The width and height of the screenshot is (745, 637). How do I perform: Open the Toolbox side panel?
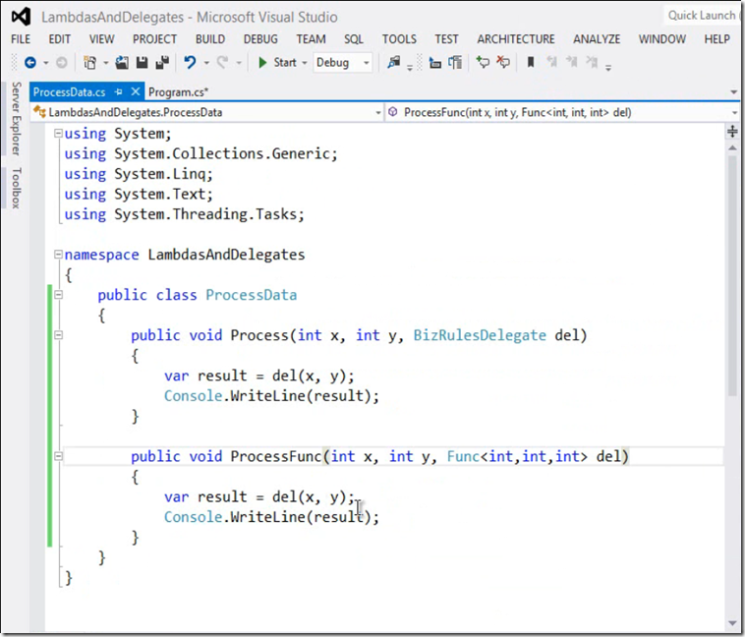click(16, 188)
